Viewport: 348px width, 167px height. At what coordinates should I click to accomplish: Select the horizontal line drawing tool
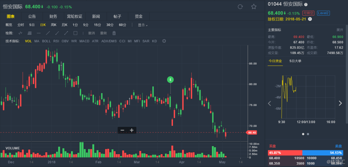tap(39, 33)
